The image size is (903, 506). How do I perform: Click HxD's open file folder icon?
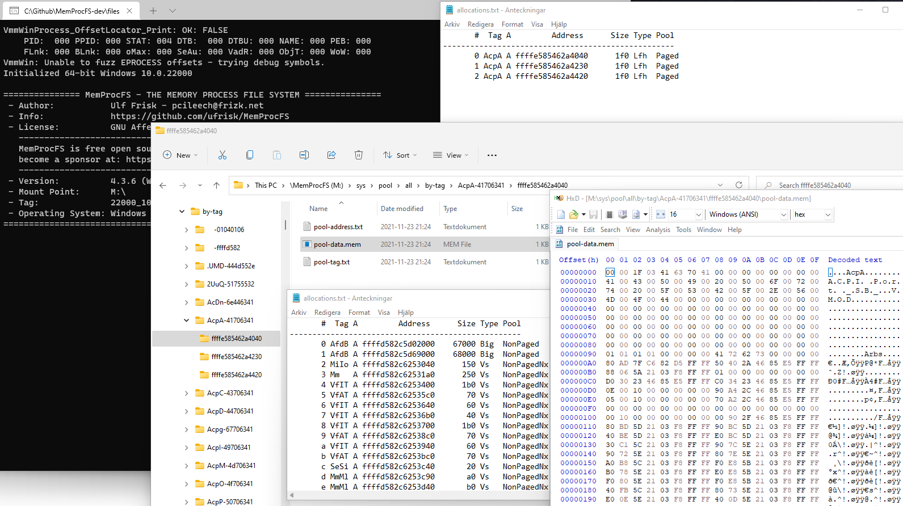(x=574, y=214)
